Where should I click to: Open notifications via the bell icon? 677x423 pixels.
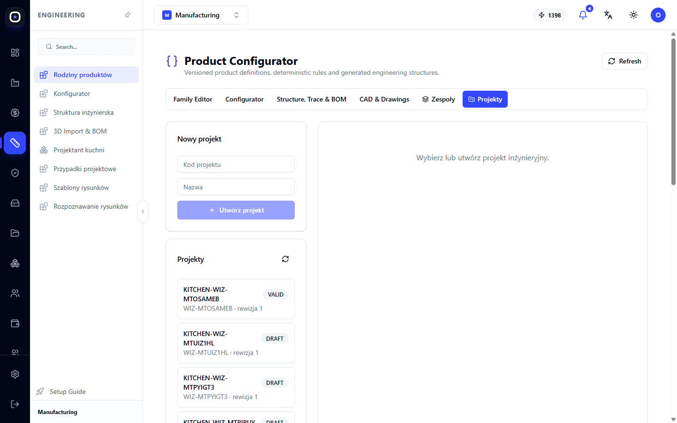583,15
